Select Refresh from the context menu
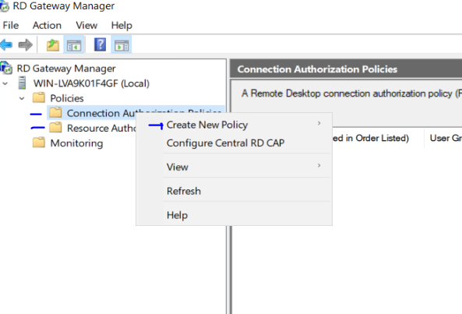Screen dimensions: 462x314 184,191
